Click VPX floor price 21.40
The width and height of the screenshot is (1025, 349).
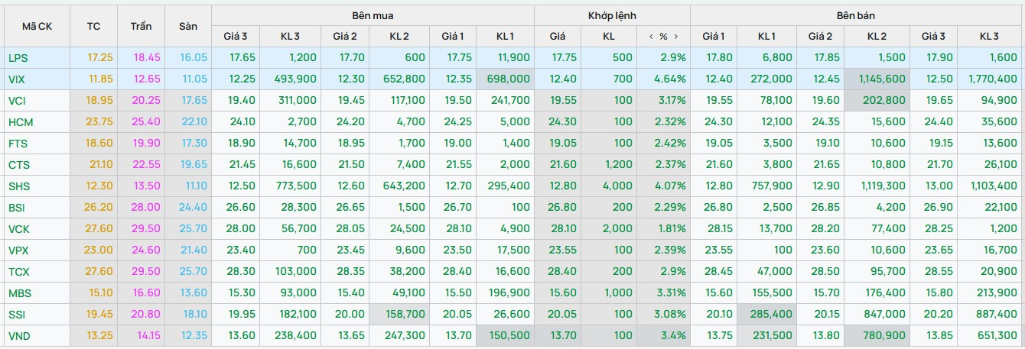pyautogui.click(x=194, y=250)
